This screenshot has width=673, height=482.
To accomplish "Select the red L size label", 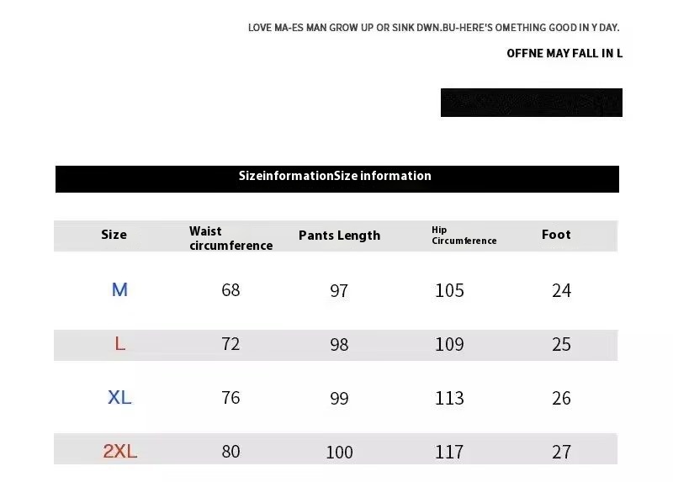I will 119,344.
